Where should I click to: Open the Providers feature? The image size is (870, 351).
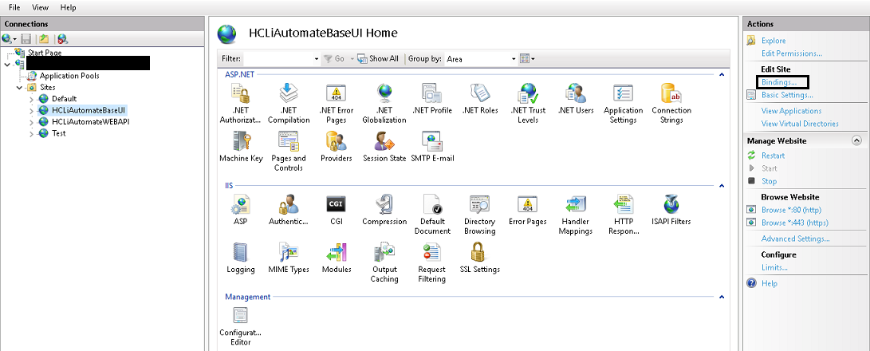(337, 147)
